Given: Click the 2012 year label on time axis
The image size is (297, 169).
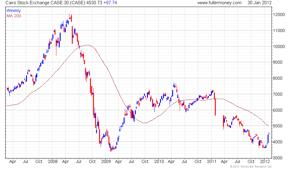Looking at the screenshot, I should (x=265, y=161).
